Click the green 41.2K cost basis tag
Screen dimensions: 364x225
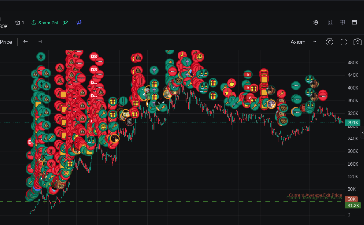point(353,206)
